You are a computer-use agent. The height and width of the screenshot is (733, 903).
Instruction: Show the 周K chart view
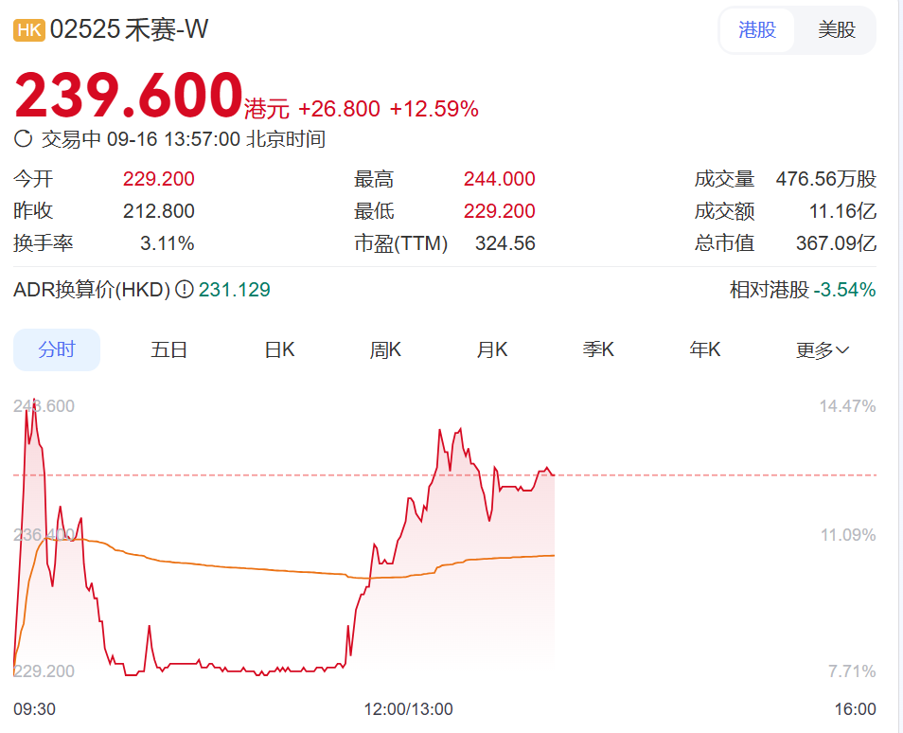point(385,349)
